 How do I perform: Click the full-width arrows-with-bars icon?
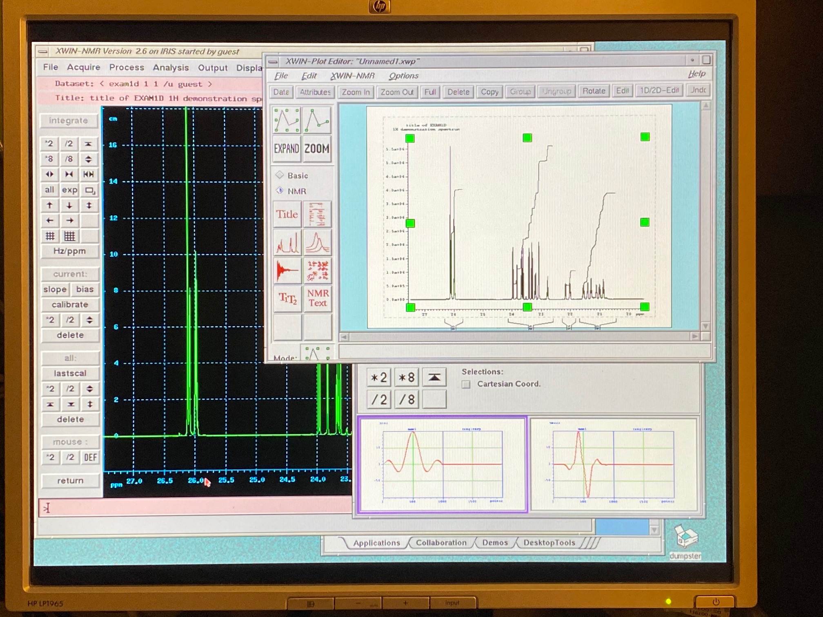(89, 175)
